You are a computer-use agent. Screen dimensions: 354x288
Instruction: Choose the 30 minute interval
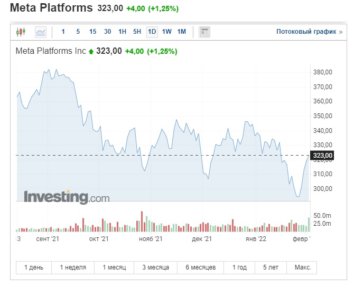pyautogui.click(x=108, y=32)
